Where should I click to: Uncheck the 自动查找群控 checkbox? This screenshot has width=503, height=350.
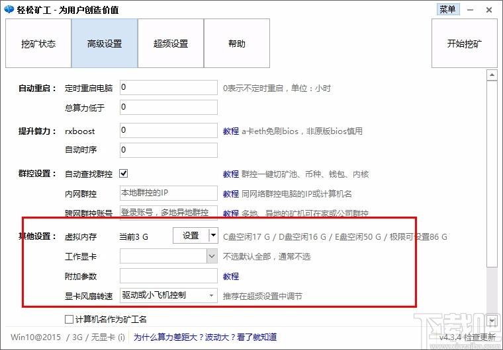[124, 174]
